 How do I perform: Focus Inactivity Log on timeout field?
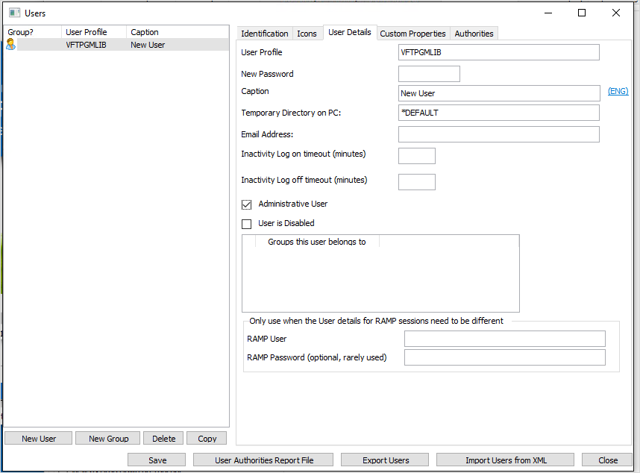tap(417, 156)
